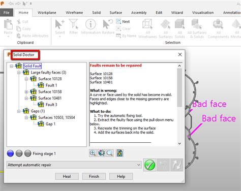Expand the Surface 10158 node
The width and height of the screenshot is (241, 191).
(26, 92)
